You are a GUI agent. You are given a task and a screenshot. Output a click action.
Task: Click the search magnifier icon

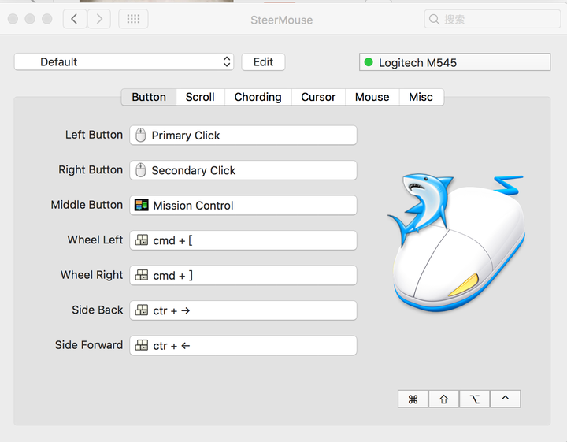pyautogui.click(x=434, y=19)
